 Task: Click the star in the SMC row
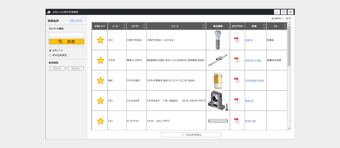(x=100, y=80)
